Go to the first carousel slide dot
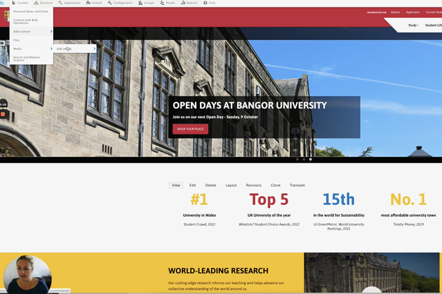This screenshot has height=294, width=442. pyautogui.click(x=298, y=159)
